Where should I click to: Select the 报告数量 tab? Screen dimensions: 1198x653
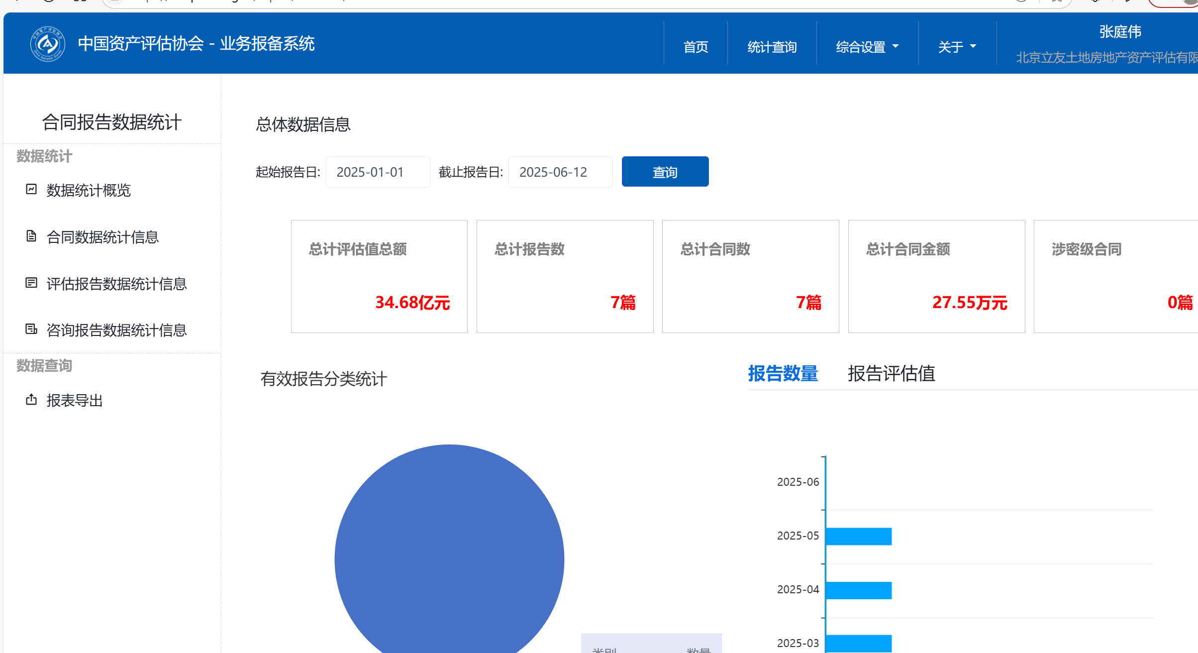[x=783, y=374]
